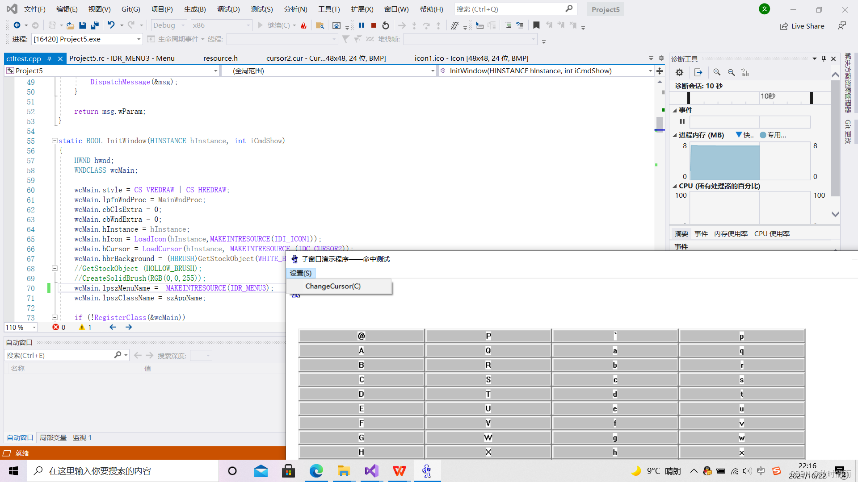
Task: Open the 调试(D) menu
Action: (228, 9)
